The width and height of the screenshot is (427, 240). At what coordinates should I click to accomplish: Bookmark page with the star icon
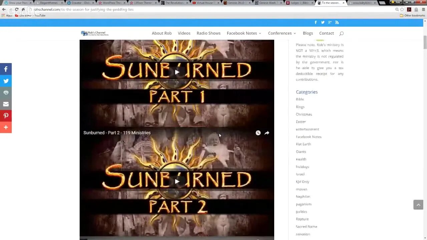tap(402, 9)
